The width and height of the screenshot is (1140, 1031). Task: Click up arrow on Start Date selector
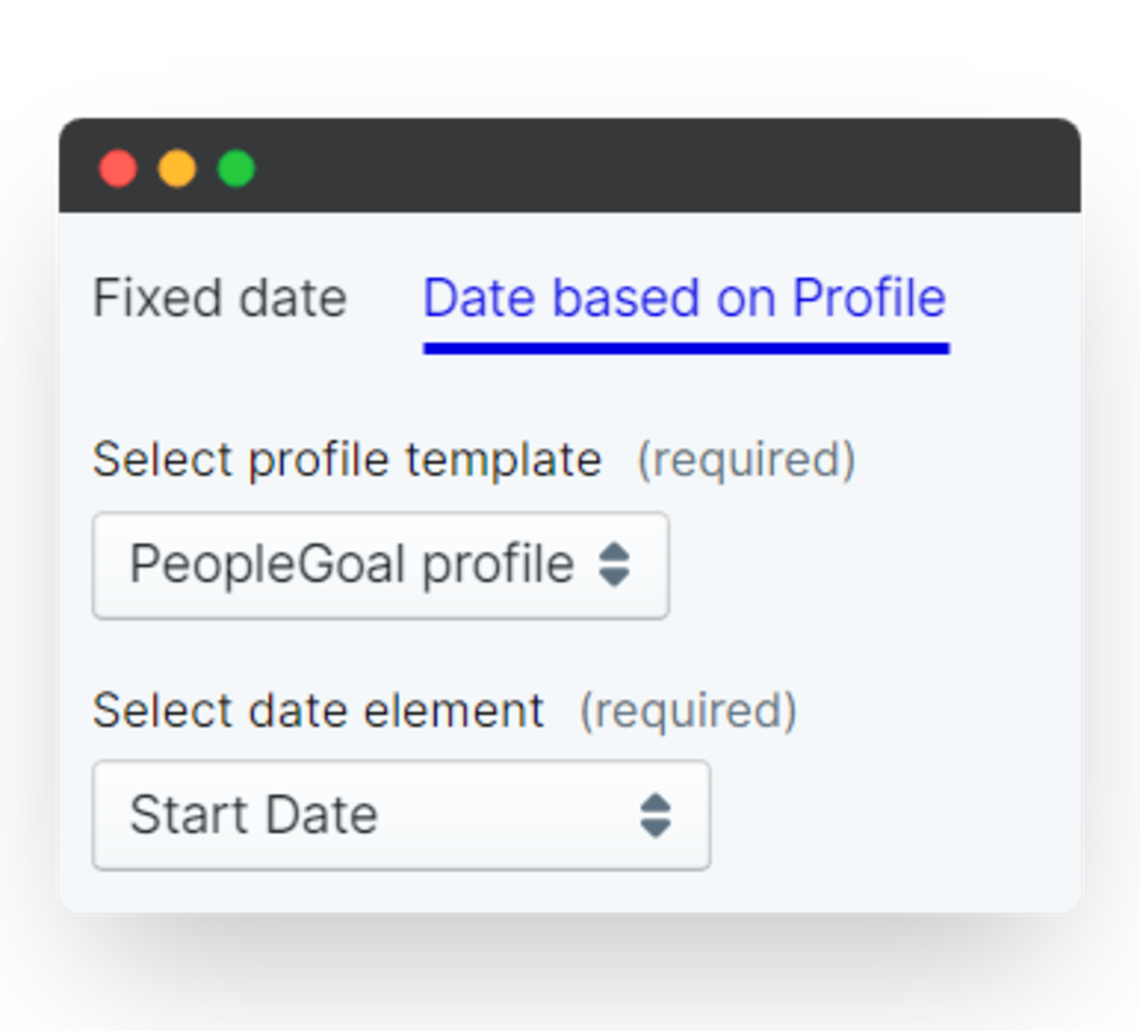click(x=655, y=803)
